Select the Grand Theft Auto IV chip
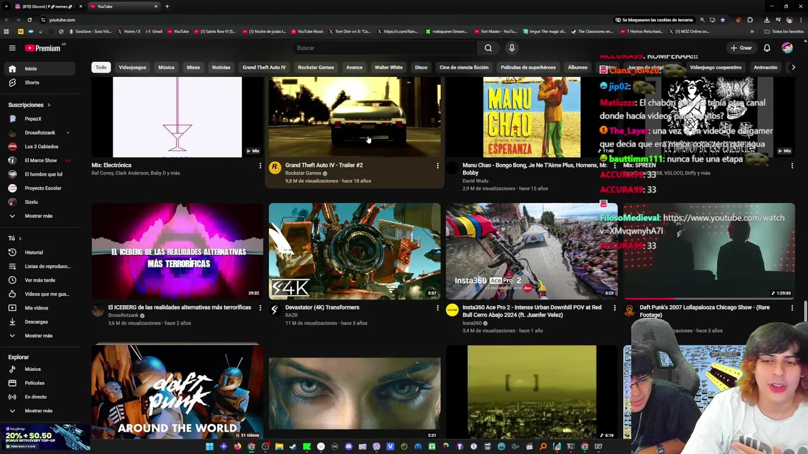Screen dimensions: 808x454 [264, 67]
